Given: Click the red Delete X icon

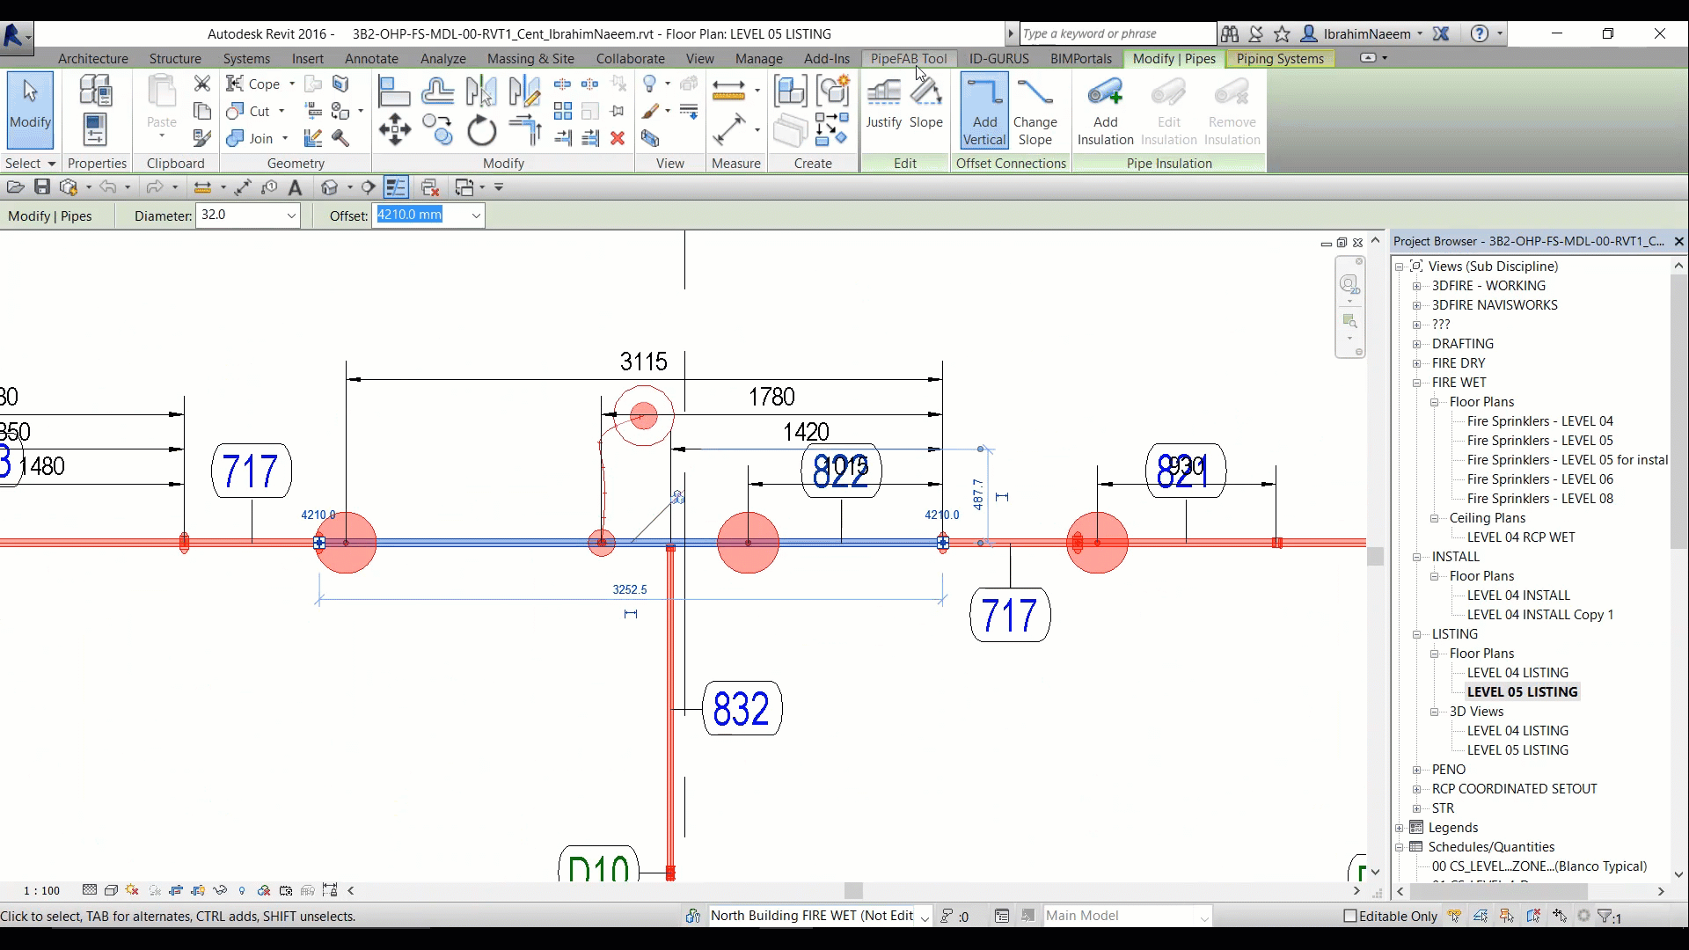Looking at the screenshot, I should click(618, 138).
